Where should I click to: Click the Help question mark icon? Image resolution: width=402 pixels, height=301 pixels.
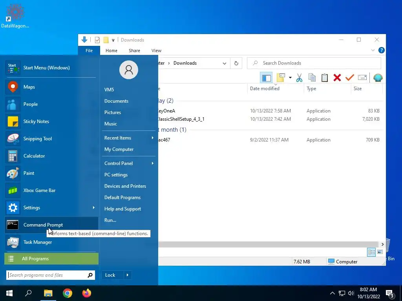tap(382, 51)
